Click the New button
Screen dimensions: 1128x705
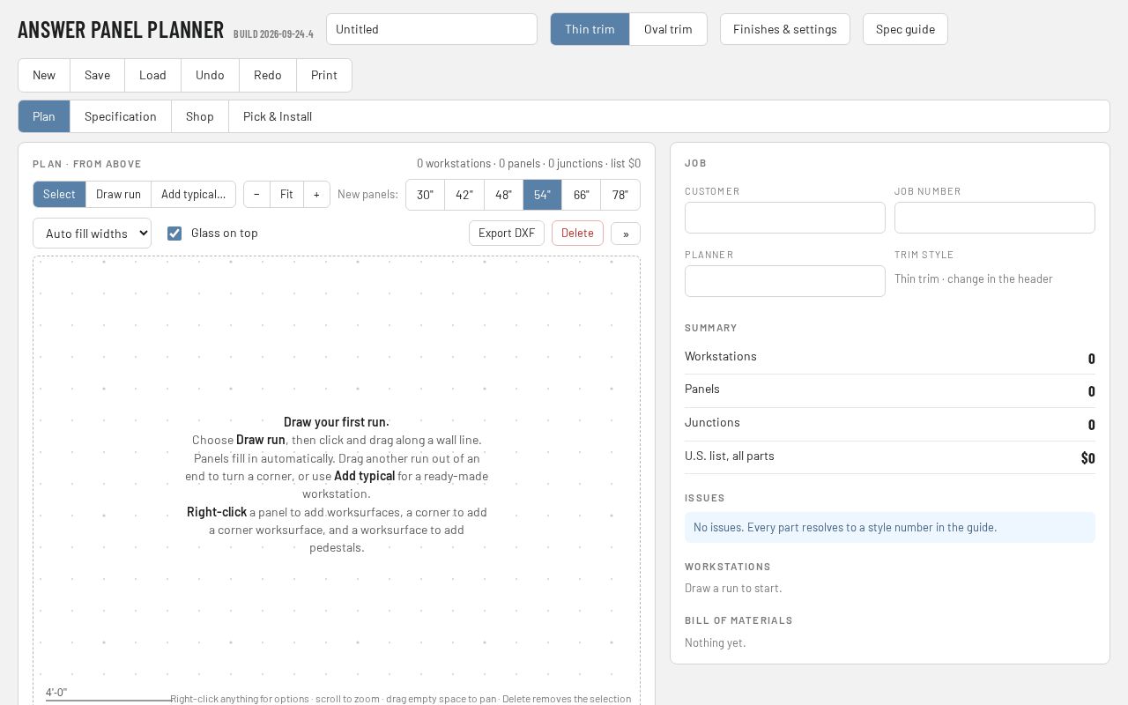(x=44, y=75)
